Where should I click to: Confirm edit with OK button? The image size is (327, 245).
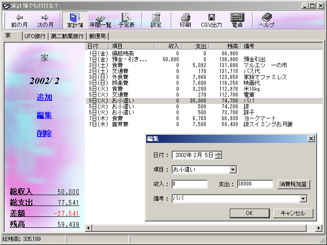[249, 213]
